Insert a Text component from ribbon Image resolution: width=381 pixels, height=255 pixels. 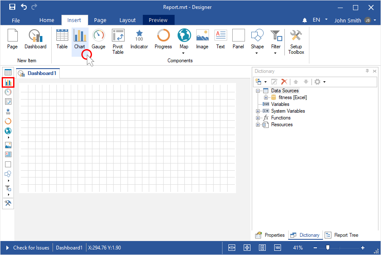click(x=220, y=39)
